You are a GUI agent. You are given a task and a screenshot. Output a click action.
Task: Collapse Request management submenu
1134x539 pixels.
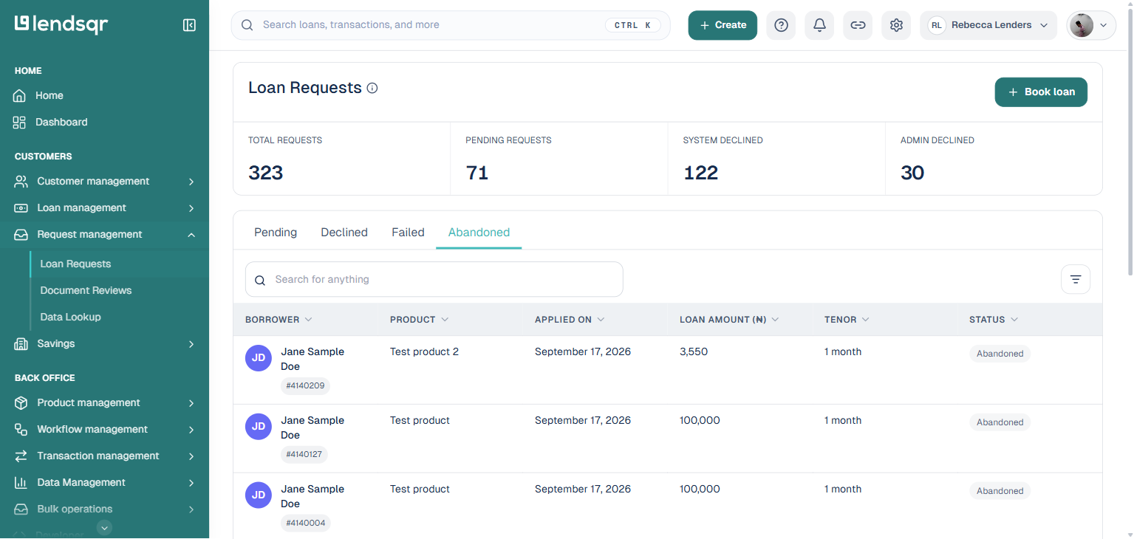coord(191,235)
